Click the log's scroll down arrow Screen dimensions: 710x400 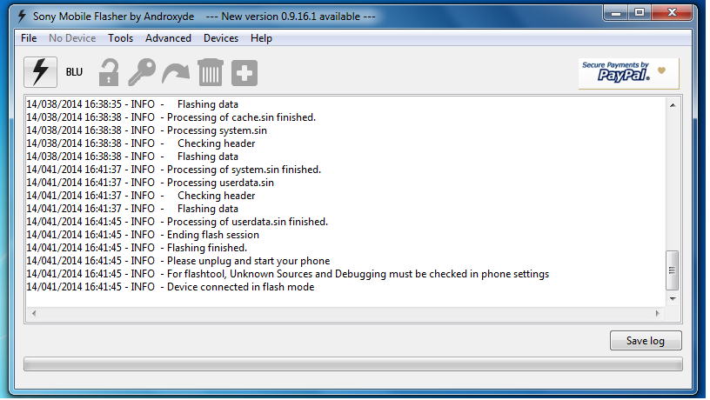click(x=672, y=298)
